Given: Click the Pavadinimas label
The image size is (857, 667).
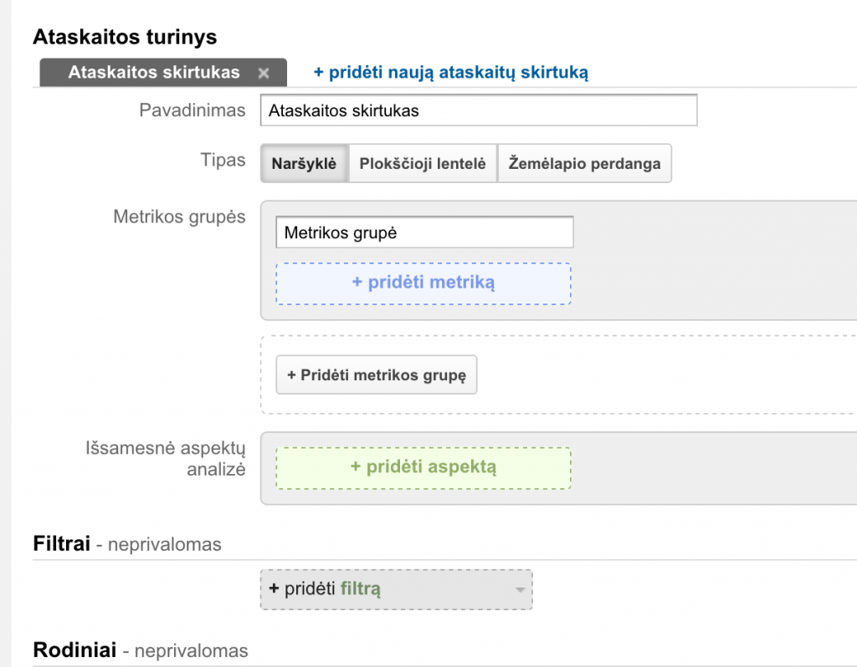Looking at the screenshot, I should [192, 110].
